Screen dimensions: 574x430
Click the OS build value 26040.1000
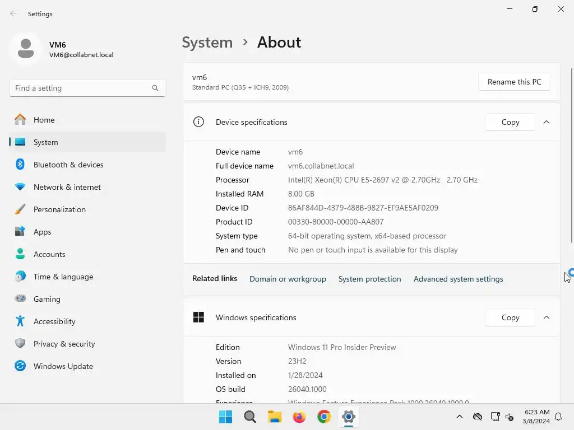(x=307, y=390)
